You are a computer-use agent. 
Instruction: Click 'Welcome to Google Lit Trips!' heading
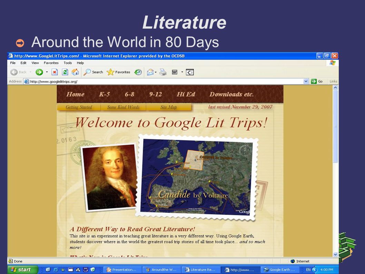click(171, 123)
